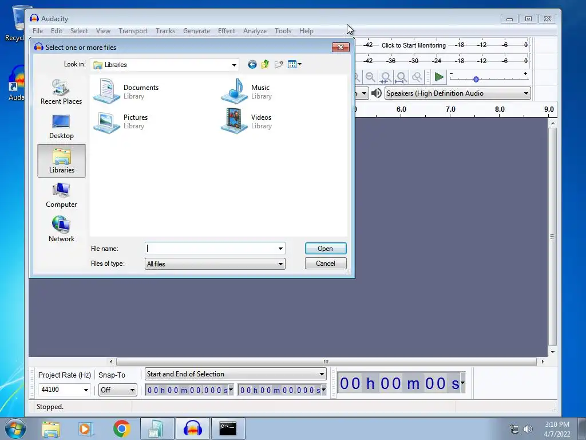Select the Pictures library
This screenshot has height=440, width=586.
(x=121, y=121)
